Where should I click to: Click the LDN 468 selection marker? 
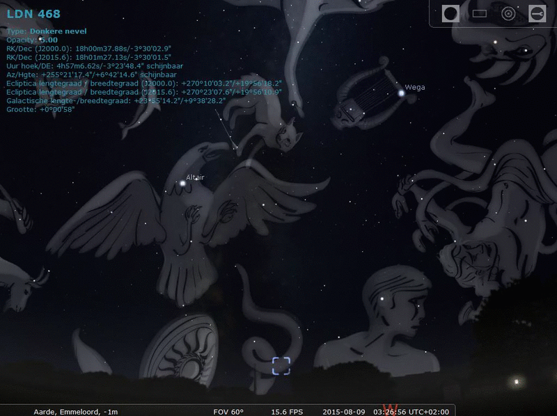pyautogui.click(x=281, y=366)
